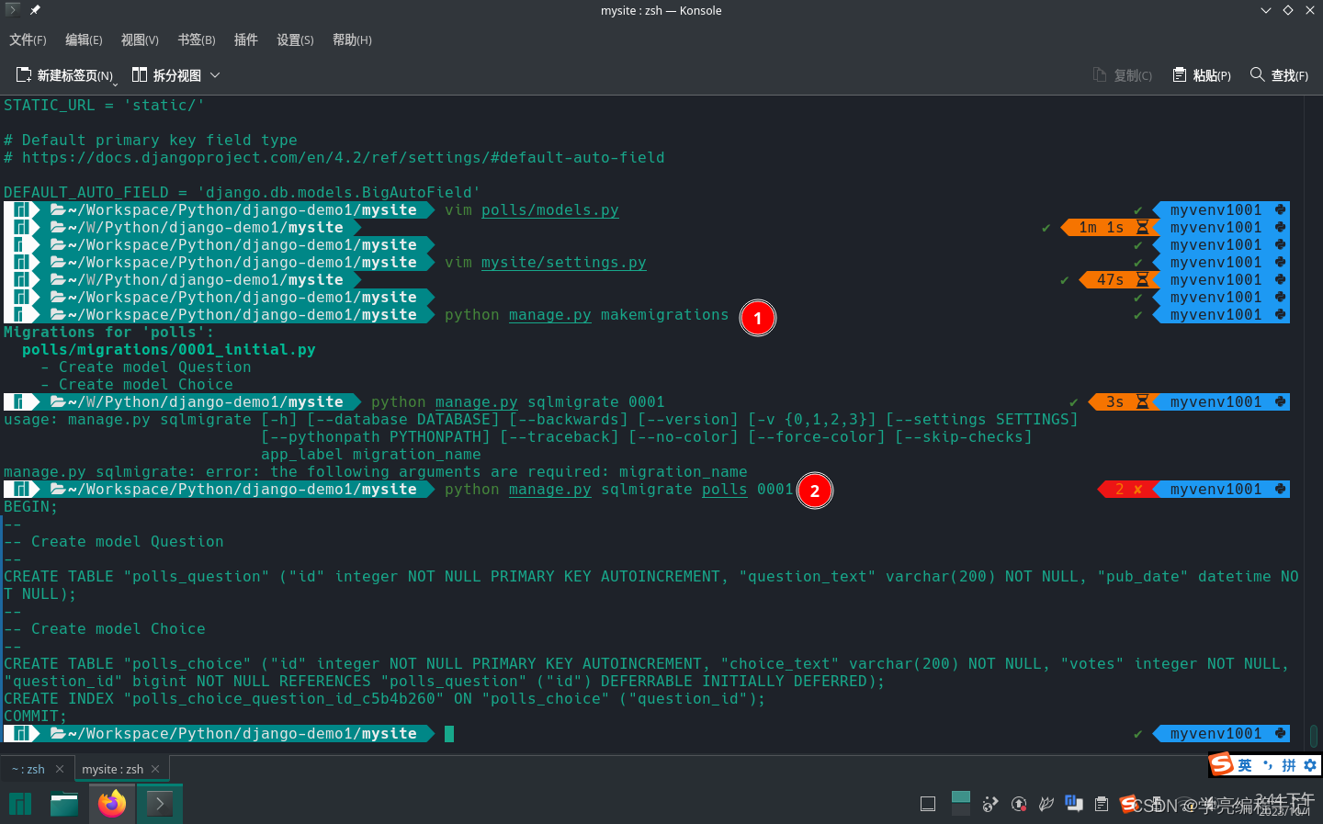Click the 新建标签页(N) button label
1323x824 pixels.
point(75,75)
